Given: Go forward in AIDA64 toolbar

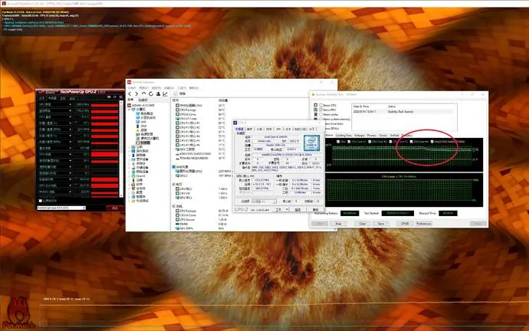Looking at the screenshot, I should pos(136,94).
